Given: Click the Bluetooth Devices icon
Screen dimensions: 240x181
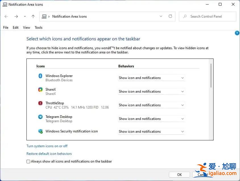Looking at the screenshot, I should [40, 76].
